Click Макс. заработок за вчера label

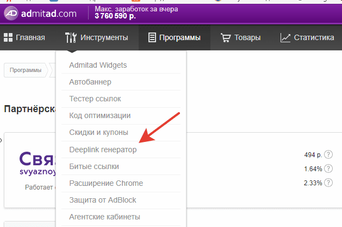[x=136, y=9]
